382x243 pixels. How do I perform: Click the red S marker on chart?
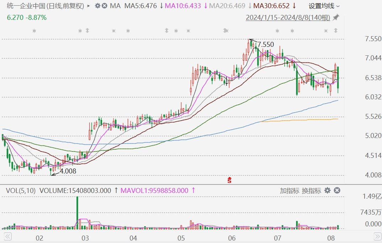230,180
